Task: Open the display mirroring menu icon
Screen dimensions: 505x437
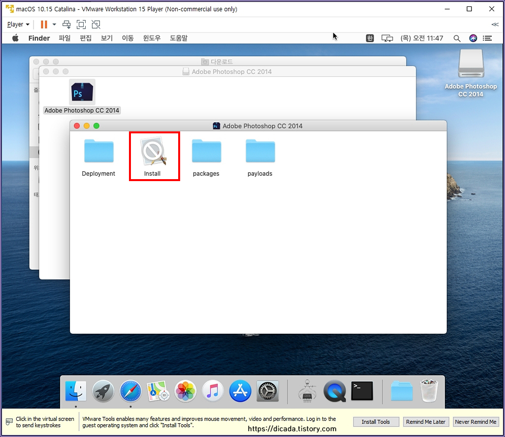Action: pos(387,38)
